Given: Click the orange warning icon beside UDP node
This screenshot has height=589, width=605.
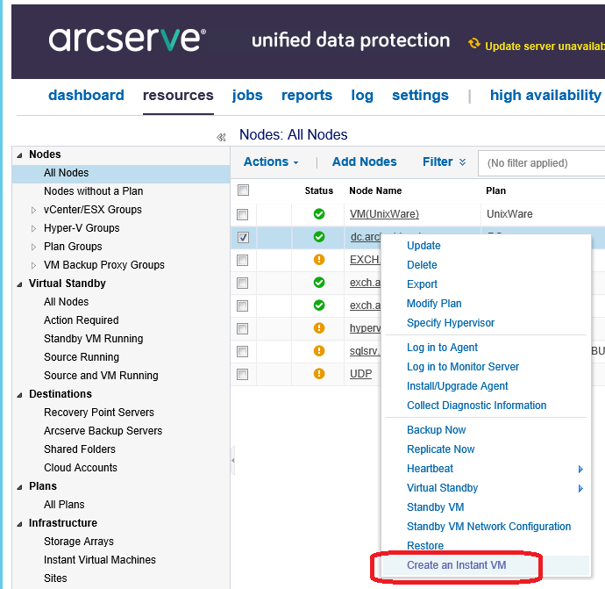Looking at the screenshot, I should point(319,374).
